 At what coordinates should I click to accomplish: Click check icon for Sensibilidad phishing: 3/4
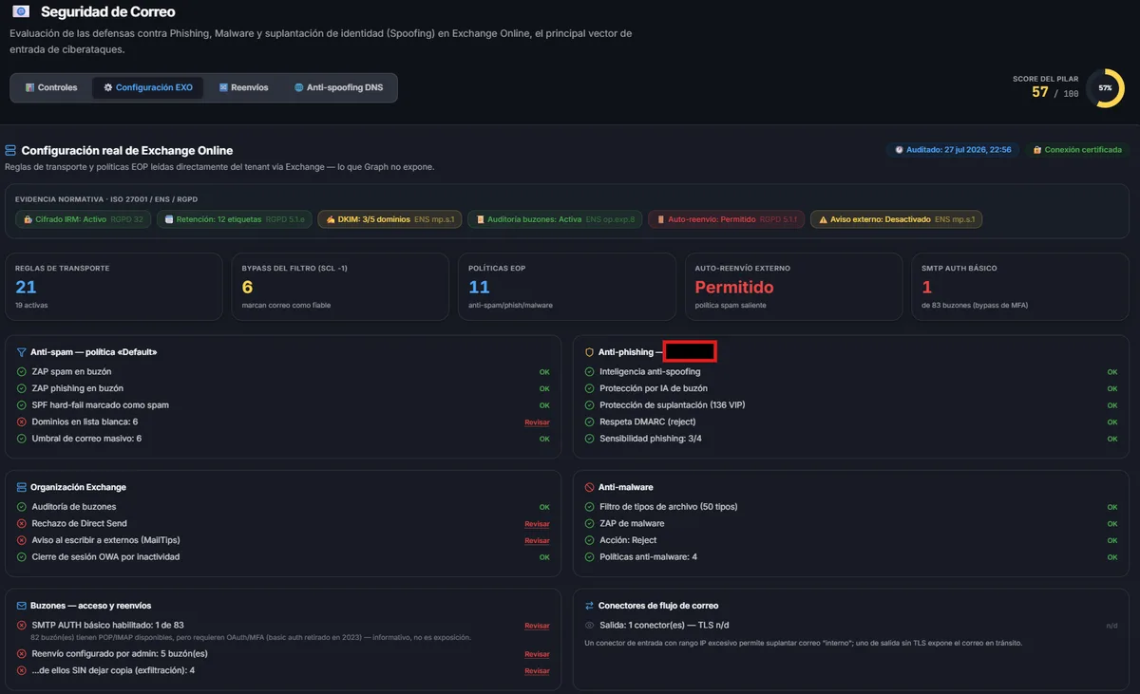(x=589, y=439)
